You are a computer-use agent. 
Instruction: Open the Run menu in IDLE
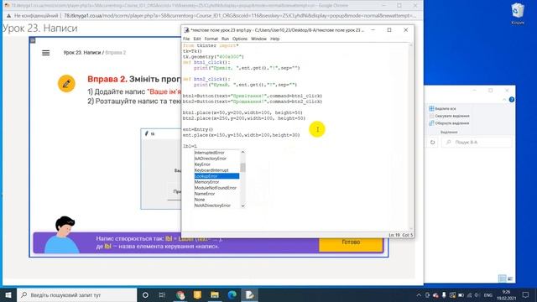click(x=225, y=39)
